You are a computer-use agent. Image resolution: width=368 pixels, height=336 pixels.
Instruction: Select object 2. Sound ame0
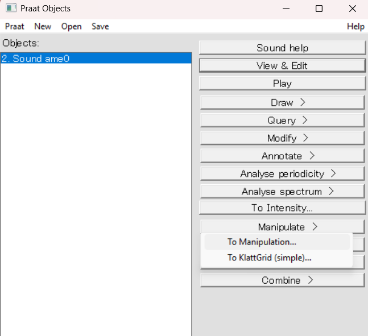click(96, 59)
